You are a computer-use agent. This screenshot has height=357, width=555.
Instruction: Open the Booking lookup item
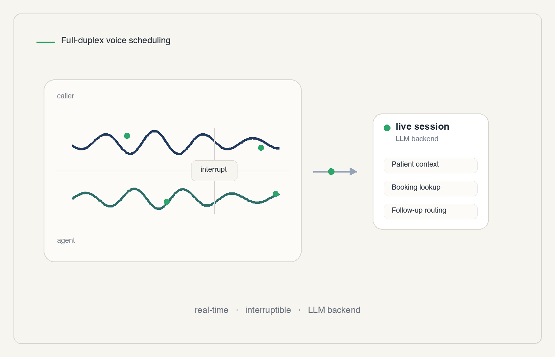coord(431,188)
